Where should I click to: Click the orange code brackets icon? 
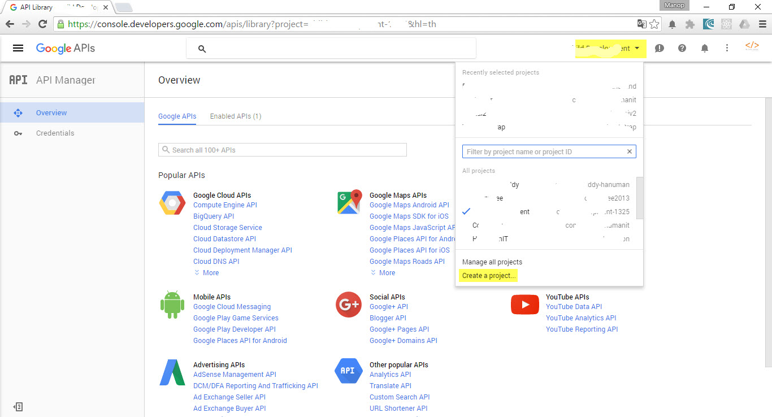(x=752, y=46)
